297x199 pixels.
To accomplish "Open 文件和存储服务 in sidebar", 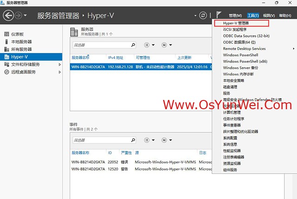I will click(x=26, y=64).
